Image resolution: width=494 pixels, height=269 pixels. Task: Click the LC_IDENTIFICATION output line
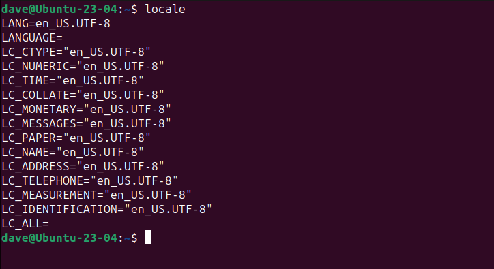point(107,210)
